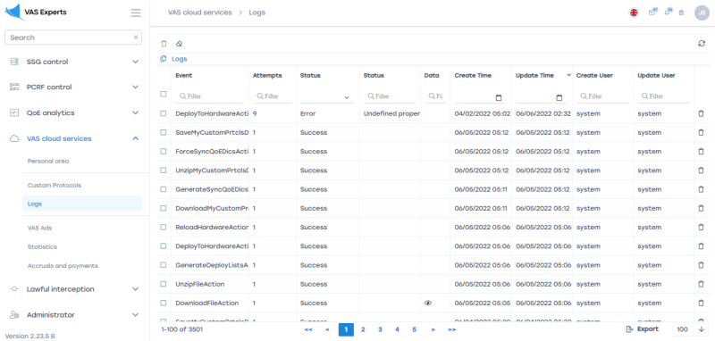Image resolution: width=715 pixels, height=341 pixels.
Task: Toggle the hamburger sidebar menu
Action: tap(136, 12)
